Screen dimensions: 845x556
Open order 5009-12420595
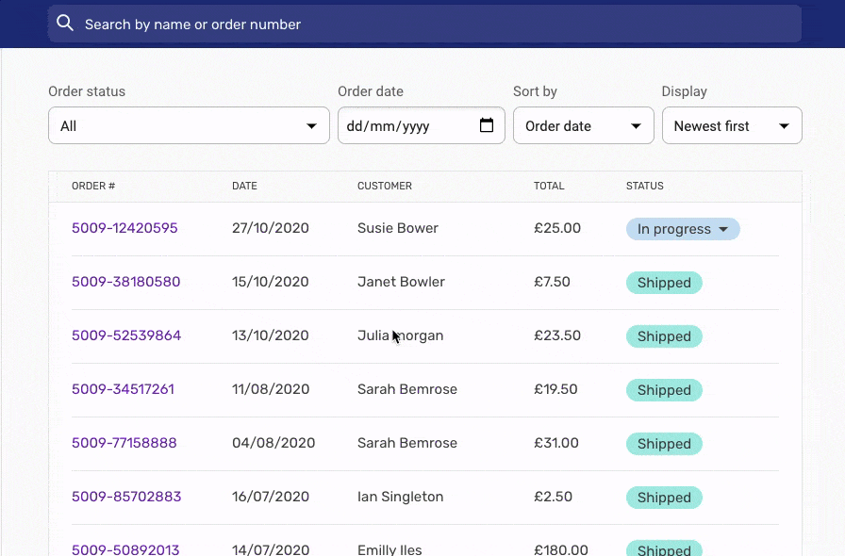(x=124, y=228)
